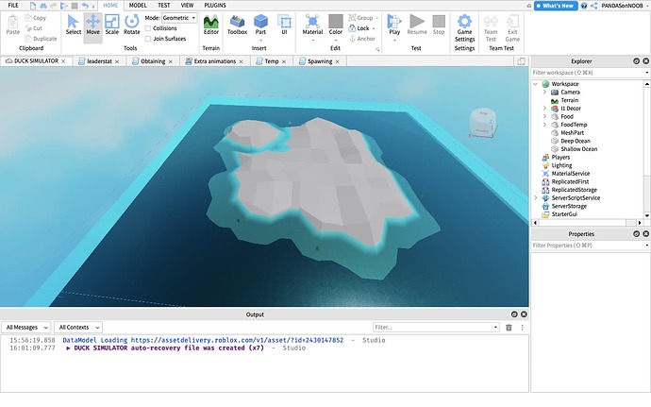This screenshot has height=407, width=651.
Task: Start the Play test
Action: pos(394,25)
